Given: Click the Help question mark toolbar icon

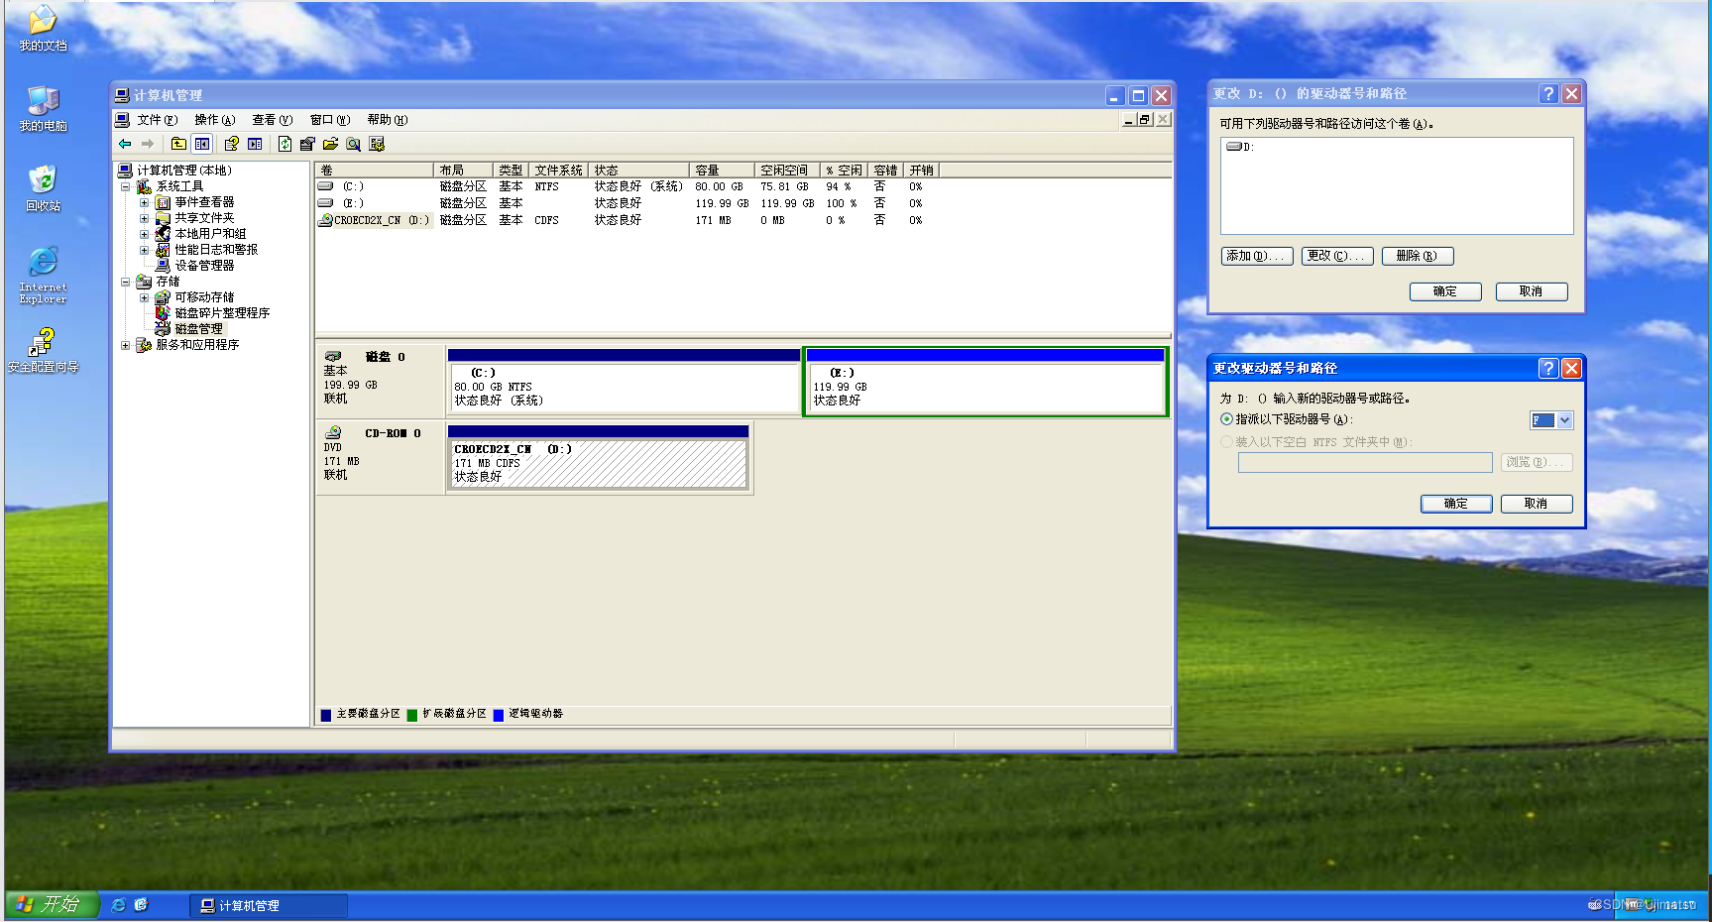Looking at the screenshot, I should (x=232, y=144).
